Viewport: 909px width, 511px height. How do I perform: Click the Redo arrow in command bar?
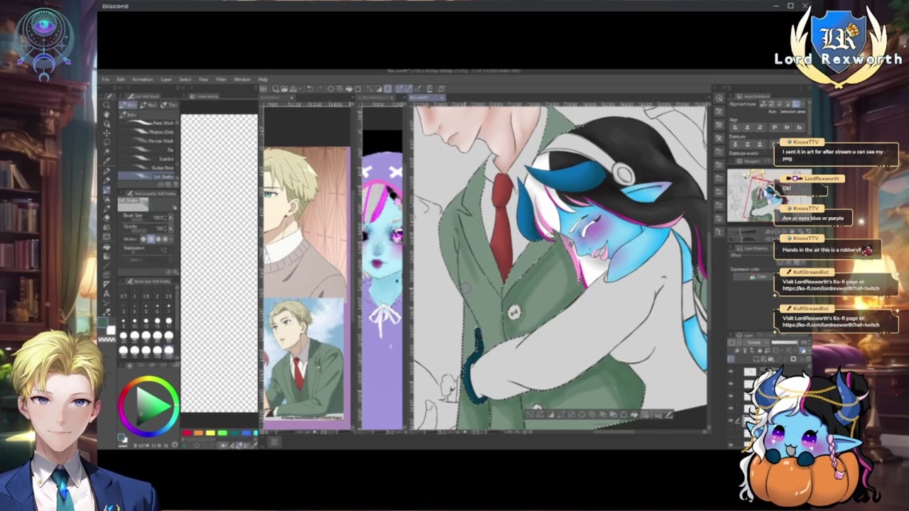(320, 89)
